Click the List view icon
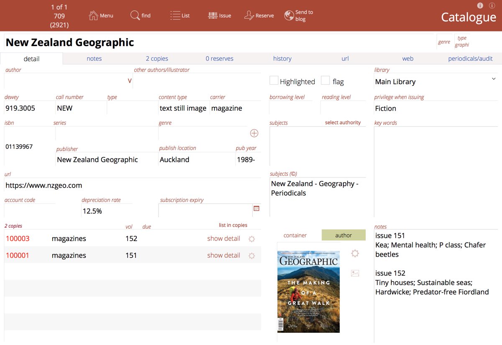502x345 pixels. (x=175, y=15)
